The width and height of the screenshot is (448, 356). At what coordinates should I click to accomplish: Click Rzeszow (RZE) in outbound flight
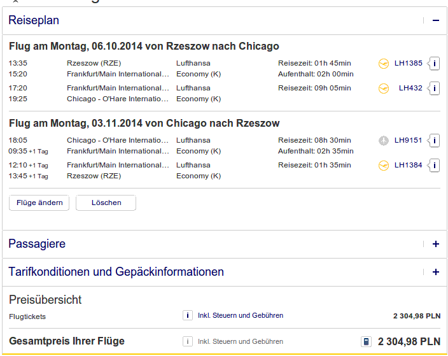pos(94,63)
